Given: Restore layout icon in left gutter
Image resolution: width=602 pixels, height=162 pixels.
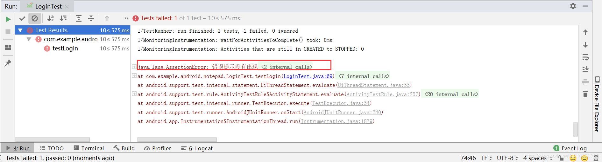Looking at the screenshot, I should click(x=8, y=48).
